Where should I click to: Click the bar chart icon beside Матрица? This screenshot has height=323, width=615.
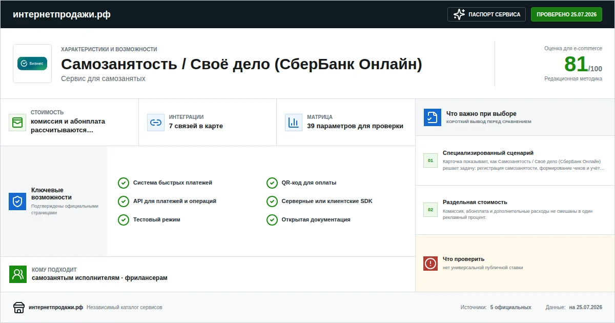pos(294,123)
